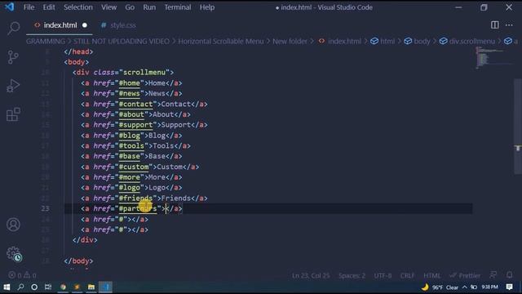Viewport: 522px width, 294px height.
Task: Open Sublime Text icon in taskbar
Action: [77, 287]
